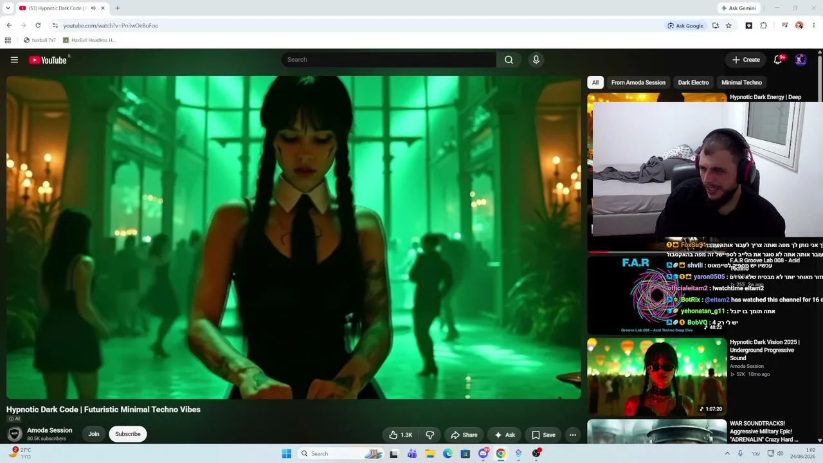Go back in the browser
This screenshot has height=463, width=823.
pyautogui.click(x=9, y=25)
